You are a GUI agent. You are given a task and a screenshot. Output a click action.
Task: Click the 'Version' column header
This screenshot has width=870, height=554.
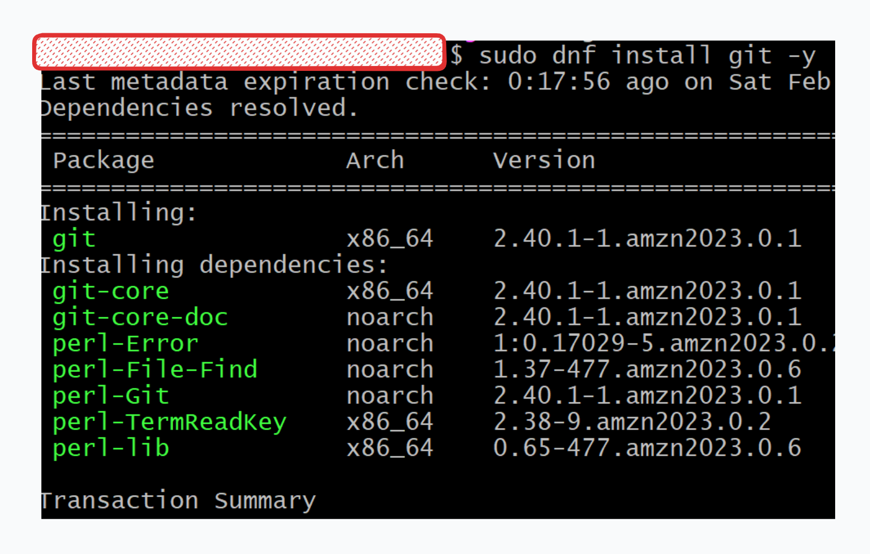(544, 160)
